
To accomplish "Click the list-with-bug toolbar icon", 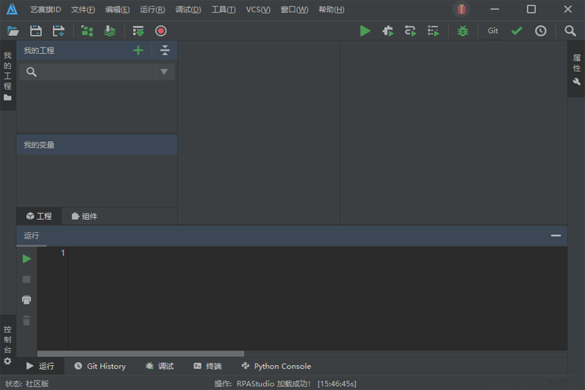I will pyautogui.click(x=138, y=31).
